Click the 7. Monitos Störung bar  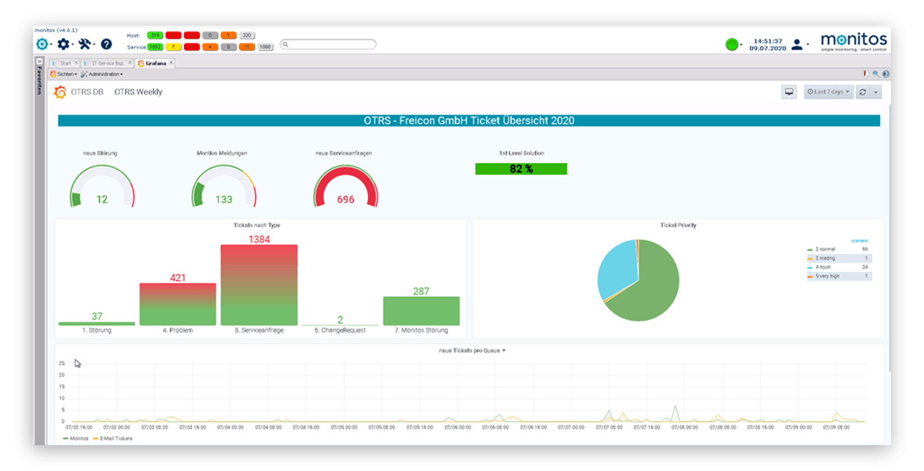[x=421, y=311]
